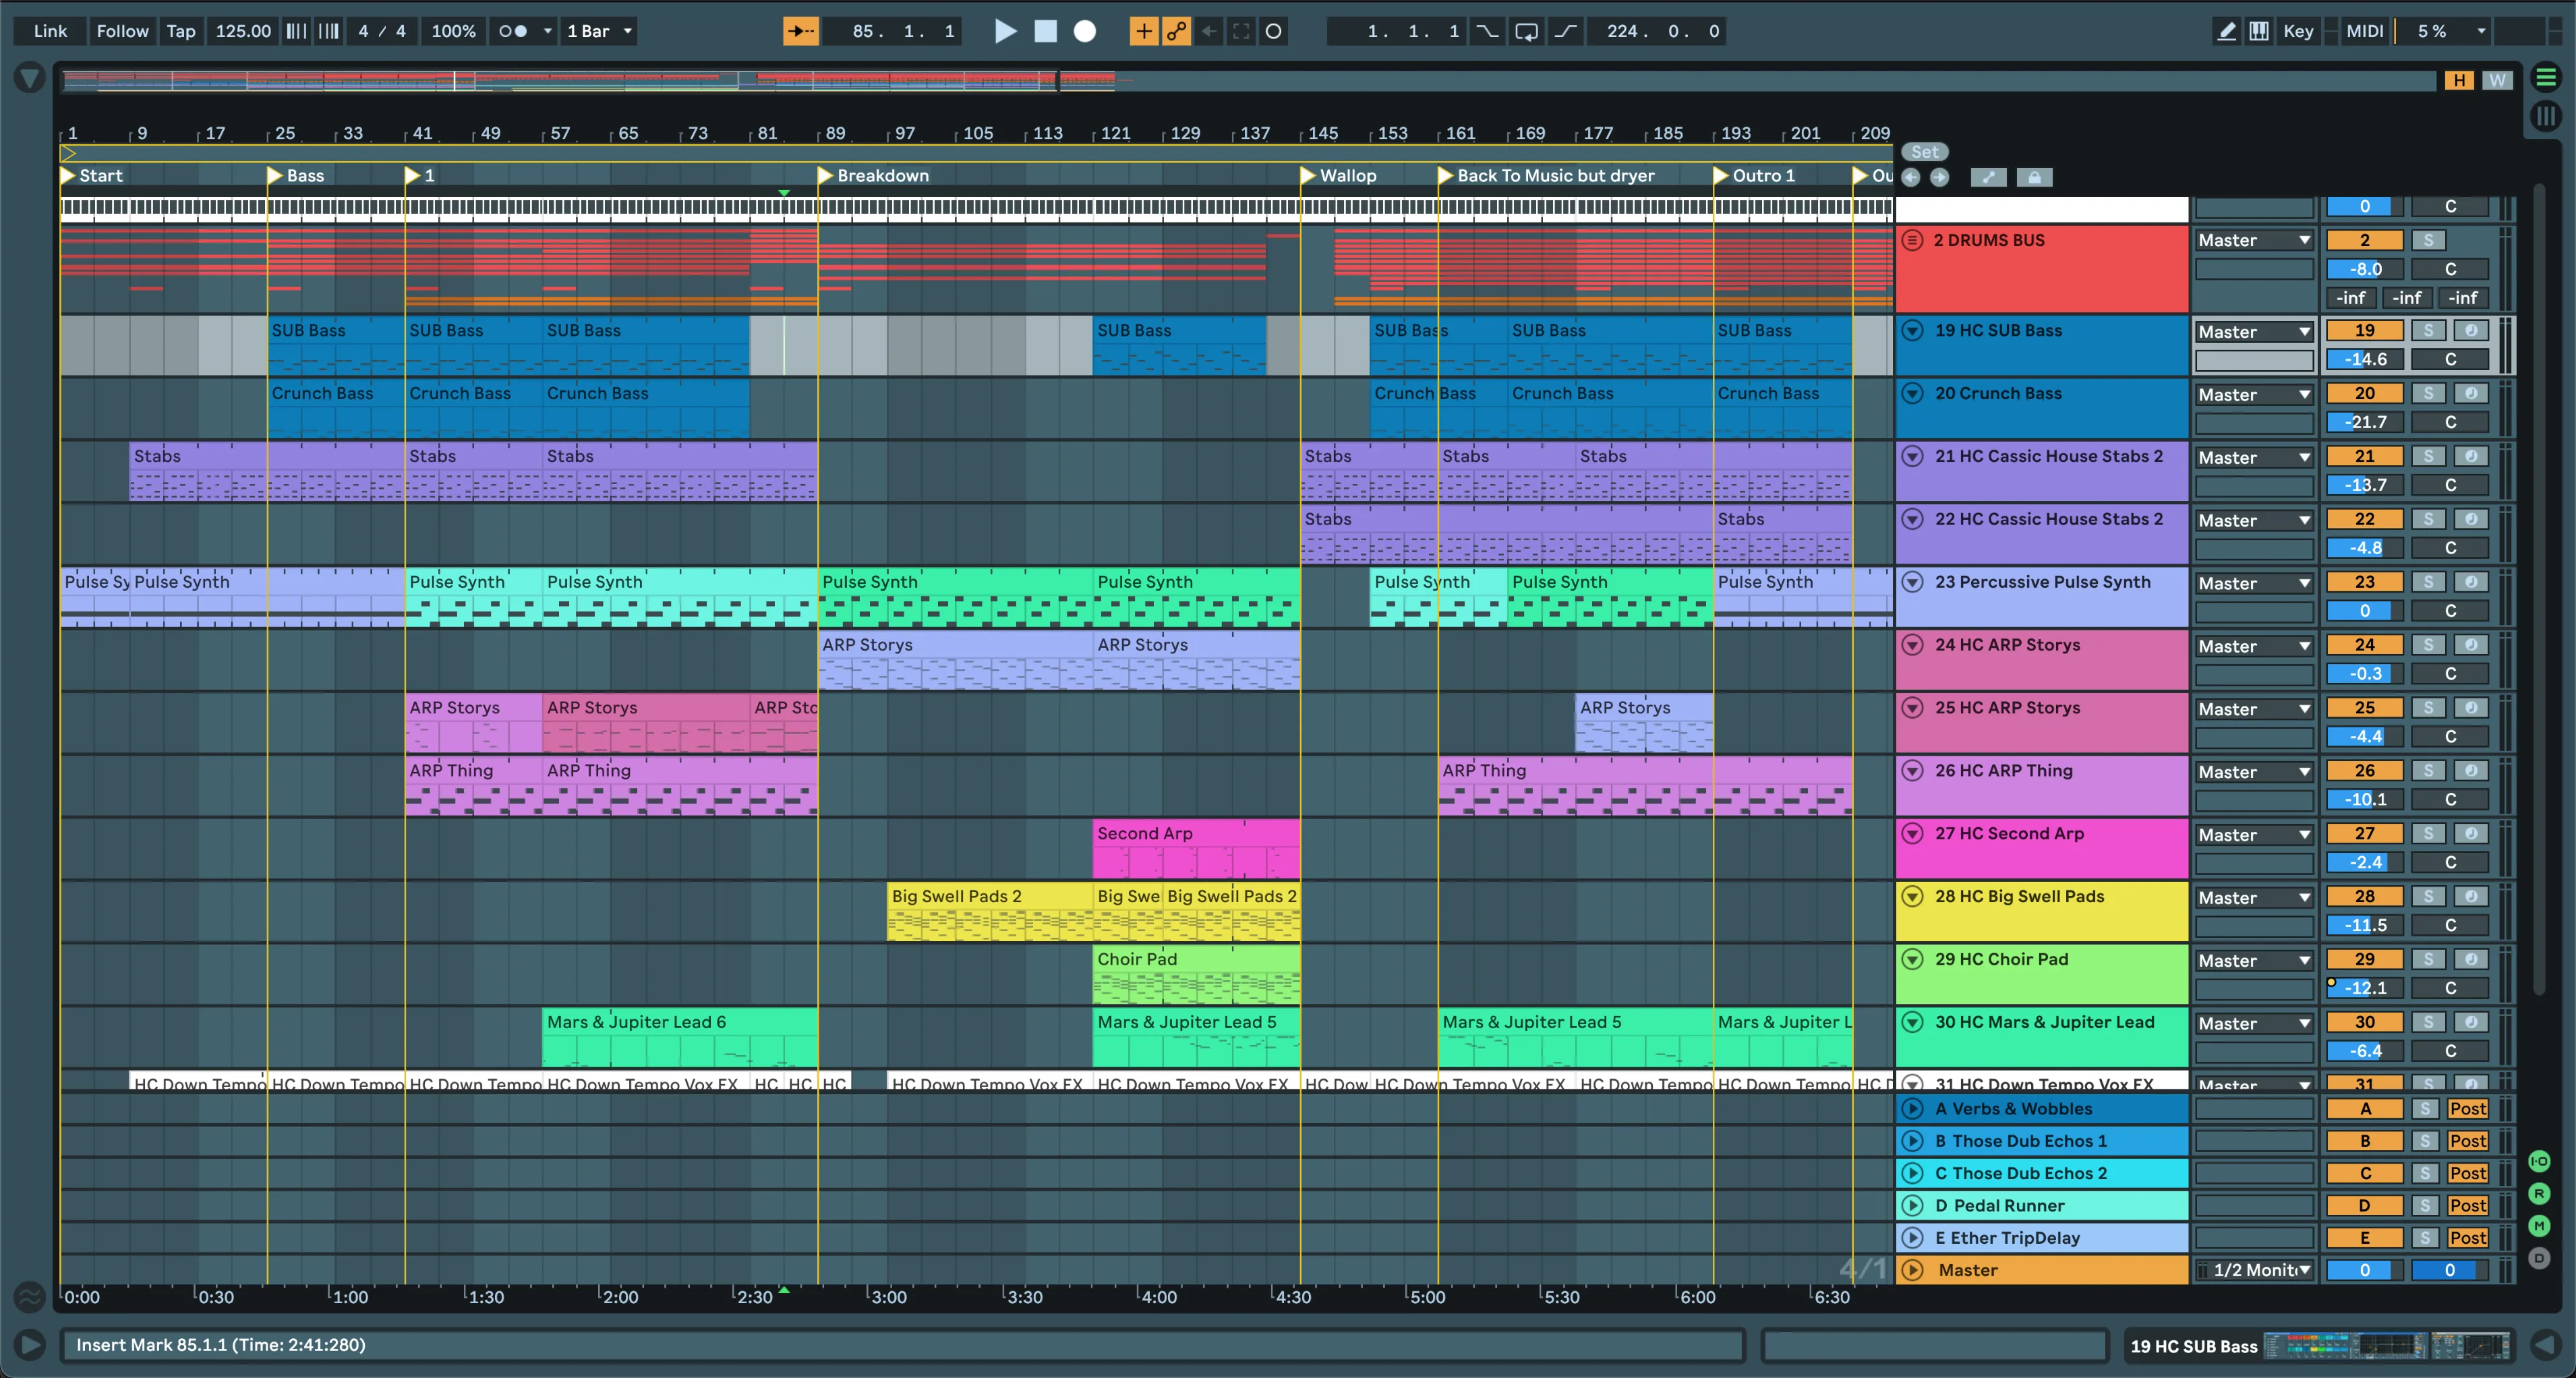Select the Choir Pad clip

pyautogui.click(x=1196, y=975)
